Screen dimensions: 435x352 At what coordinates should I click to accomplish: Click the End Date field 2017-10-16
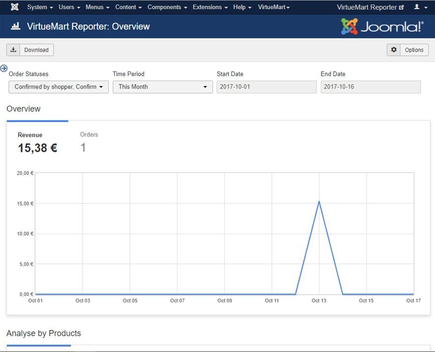click(x=370, y=87)
